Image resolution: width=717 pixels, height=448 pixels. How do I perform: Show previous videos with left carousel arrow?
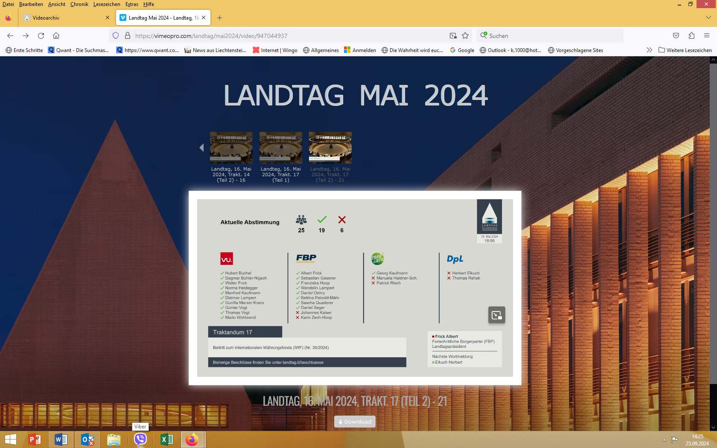[201, 148]
